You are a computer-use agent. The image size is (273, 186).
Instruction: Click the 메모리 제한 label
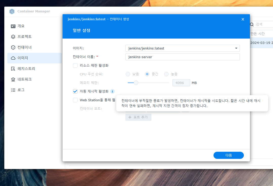click(x=89, y=83)
